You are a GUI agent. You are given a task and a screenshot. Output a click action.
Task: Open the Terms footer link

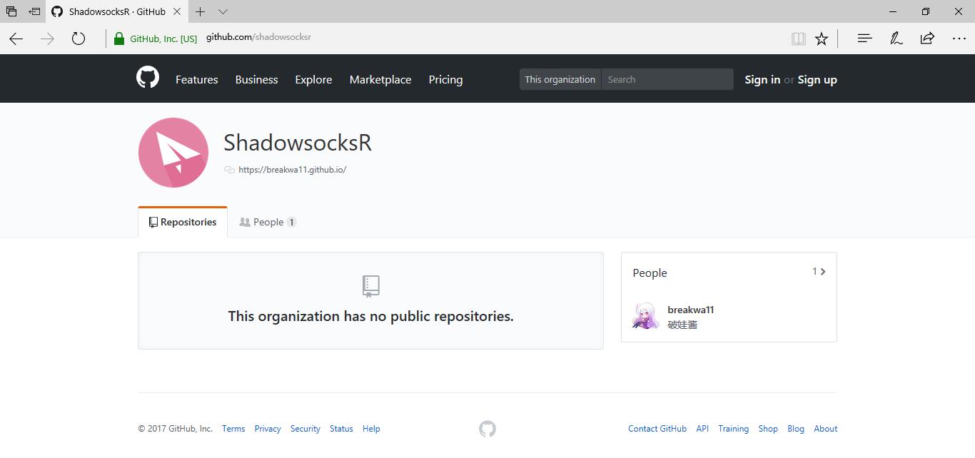tap(233, 429)
